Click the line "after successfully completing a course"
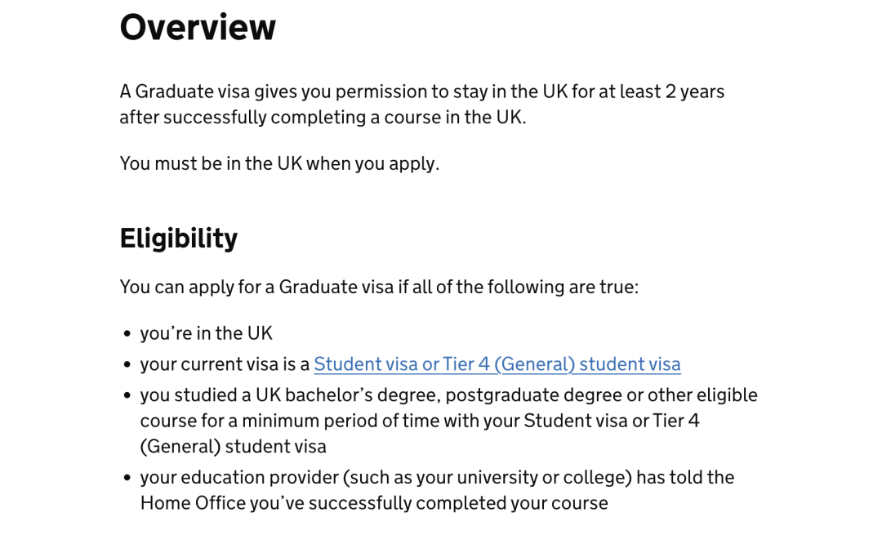Screen dimensions: 882x535 click(x=323, y=118)
